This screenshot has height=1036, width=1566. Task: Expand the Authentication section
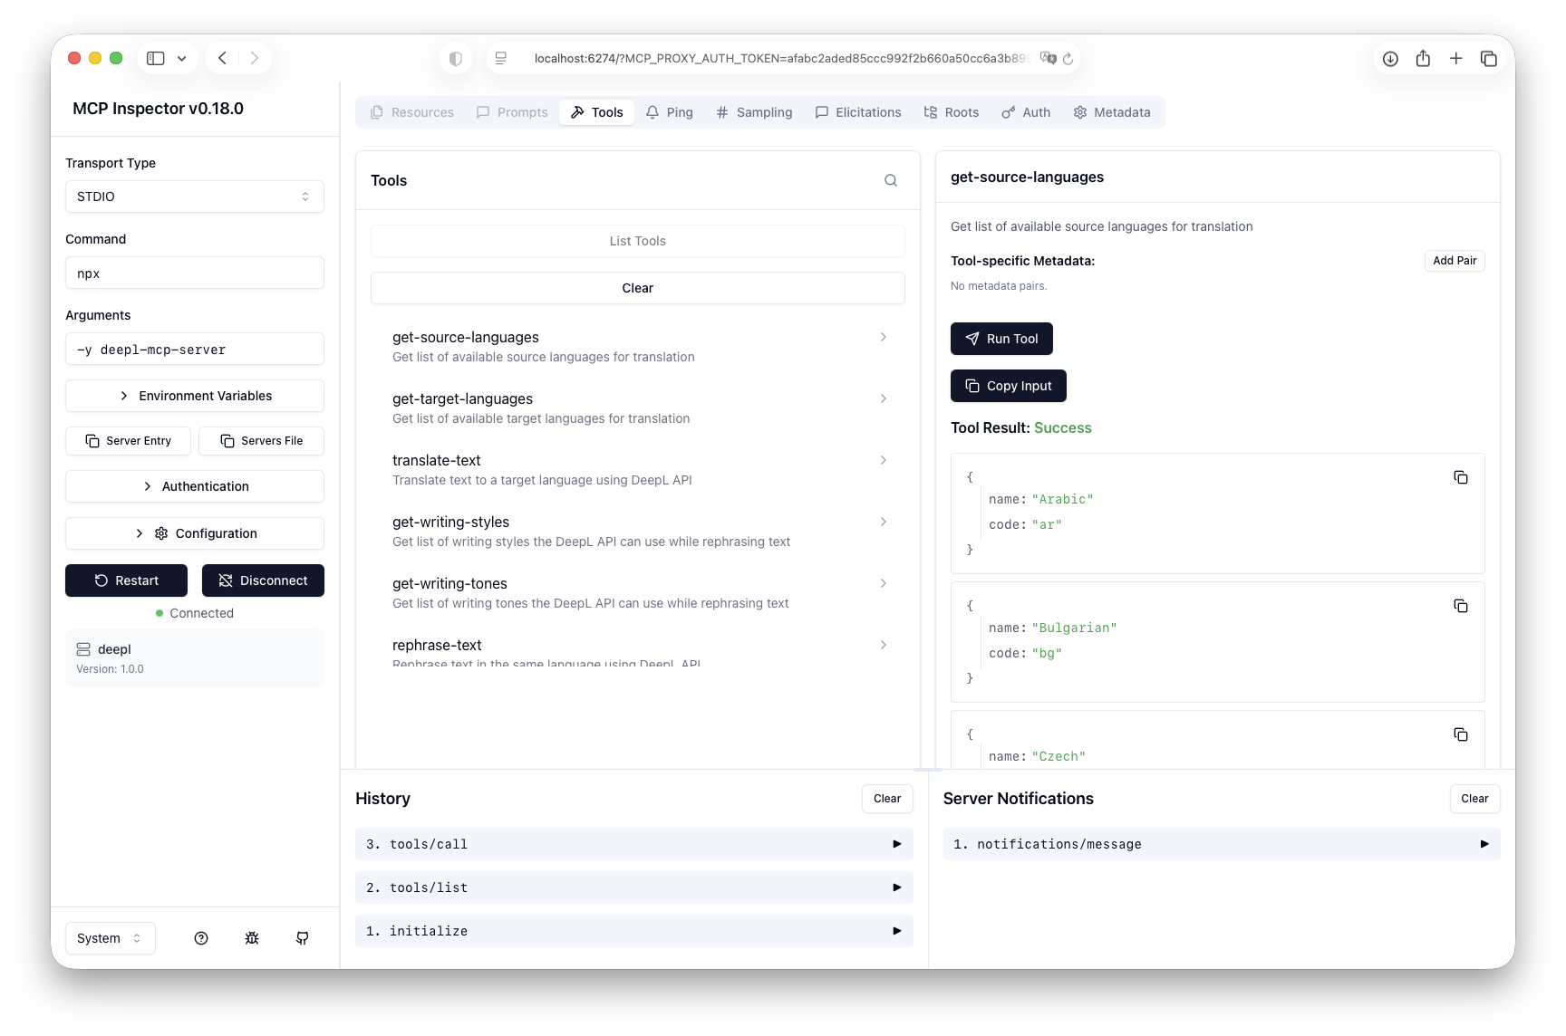(194, 486)
